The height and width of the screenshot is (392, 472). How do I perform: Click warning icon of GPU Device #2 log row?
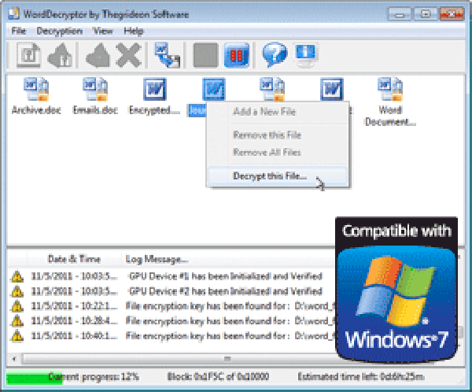pos(17,291)
